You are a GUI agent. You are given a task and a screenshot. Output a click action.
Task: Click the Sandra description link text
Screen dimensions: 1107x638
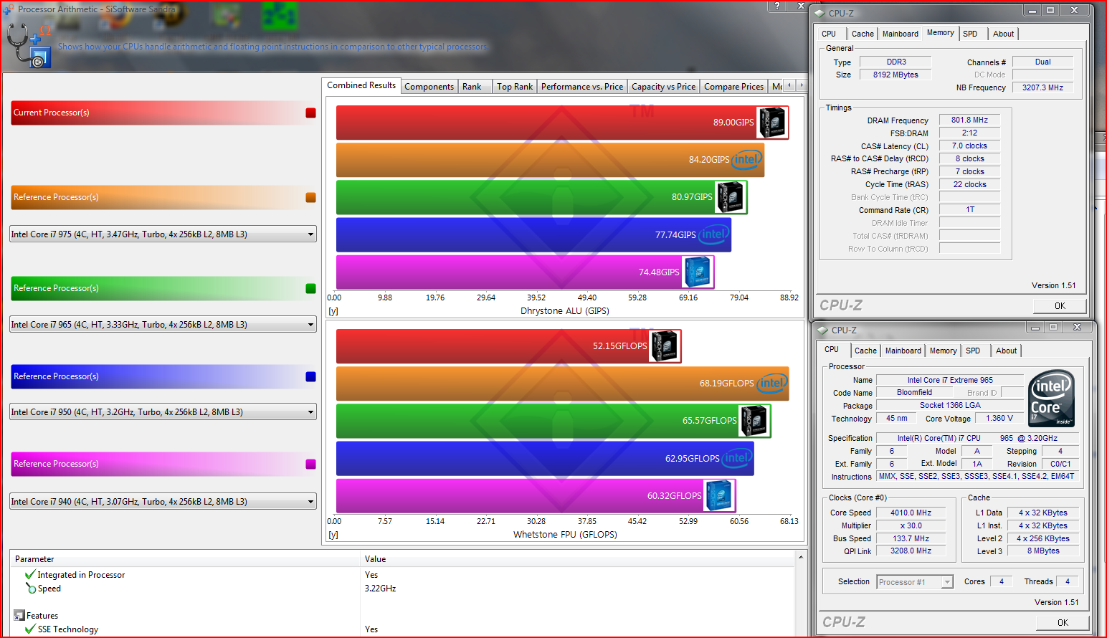(x=273, y=47)
